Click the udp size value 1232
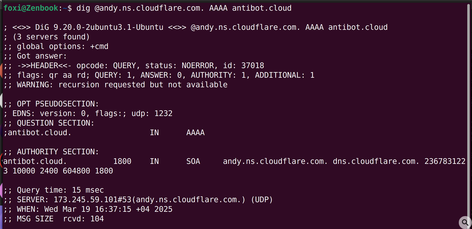Screen dimensions: 472x229 163,113
